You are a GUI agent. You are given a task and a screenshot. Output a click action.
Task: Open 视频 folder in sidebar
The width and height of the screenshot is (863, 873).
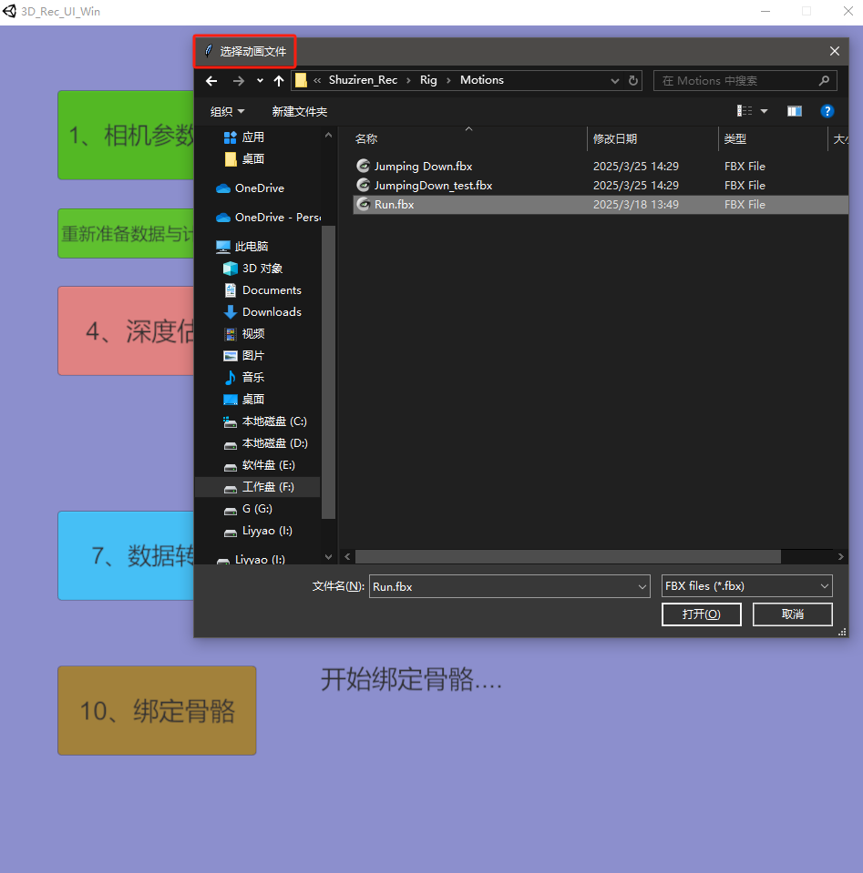coord(243,333)
